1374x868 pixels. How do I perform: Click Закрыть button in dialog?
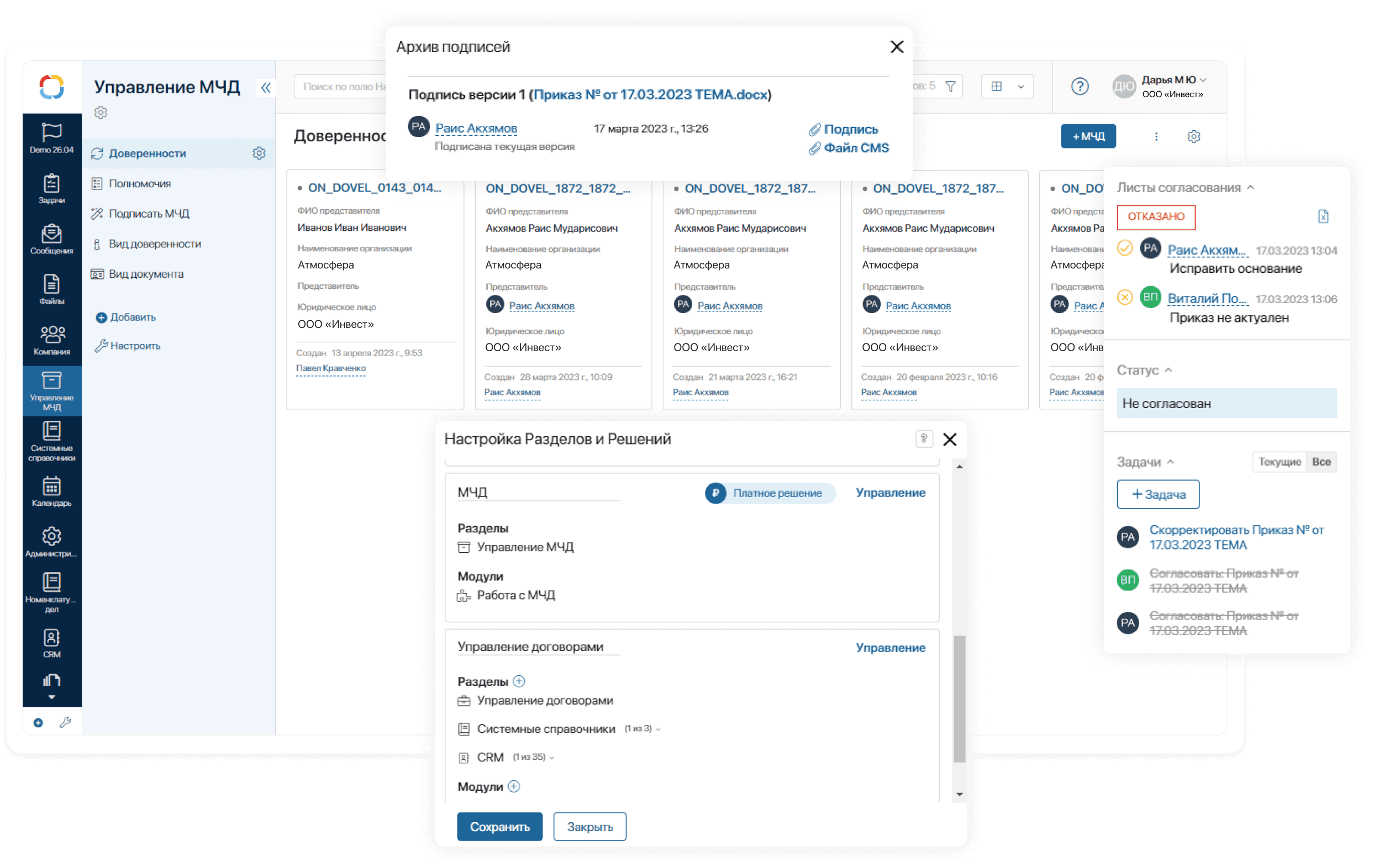pyautogui.click(x=589, y=827)
